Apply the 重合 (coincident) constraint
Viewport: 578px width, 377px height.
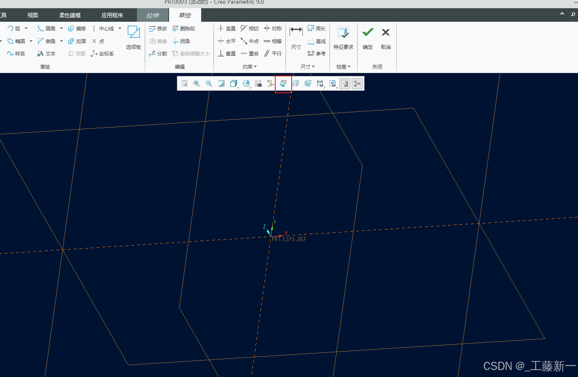click(250, 53)
